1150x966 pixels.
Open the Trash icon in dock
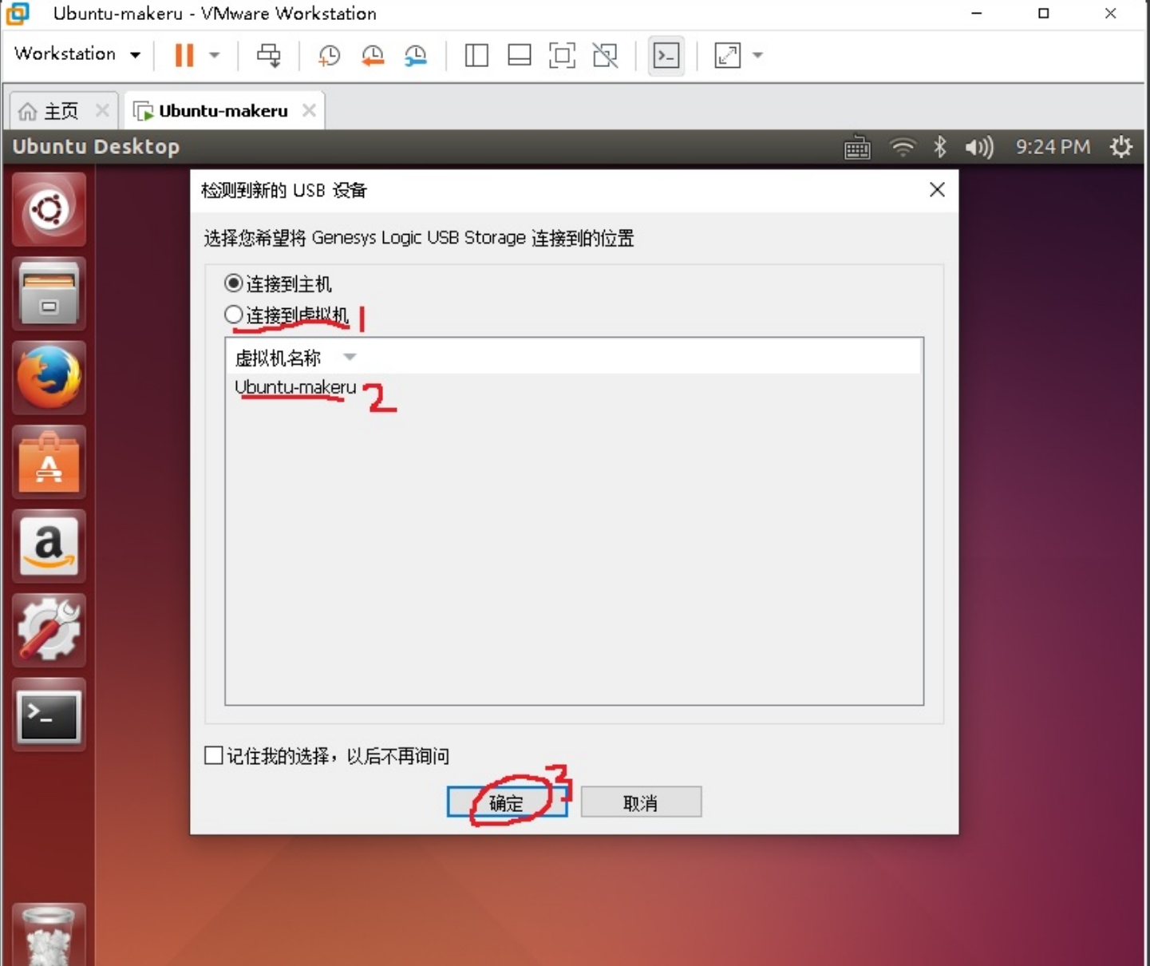pyautogui.click(x=49, y=936)
